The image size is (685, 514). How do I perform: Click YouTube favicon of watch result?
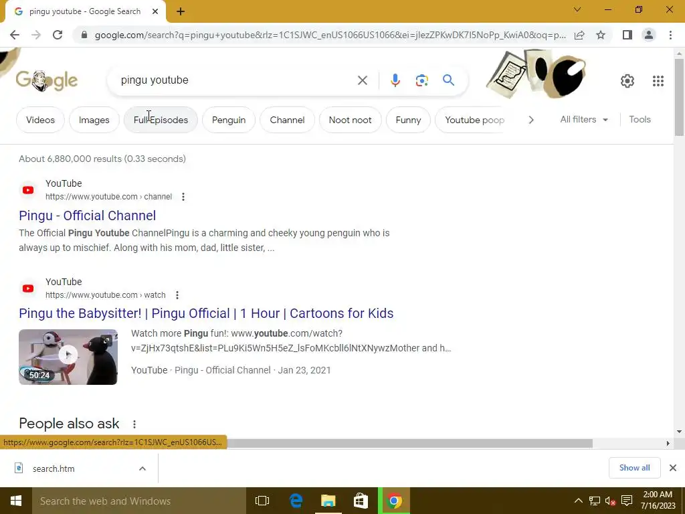tap(28, 288)
